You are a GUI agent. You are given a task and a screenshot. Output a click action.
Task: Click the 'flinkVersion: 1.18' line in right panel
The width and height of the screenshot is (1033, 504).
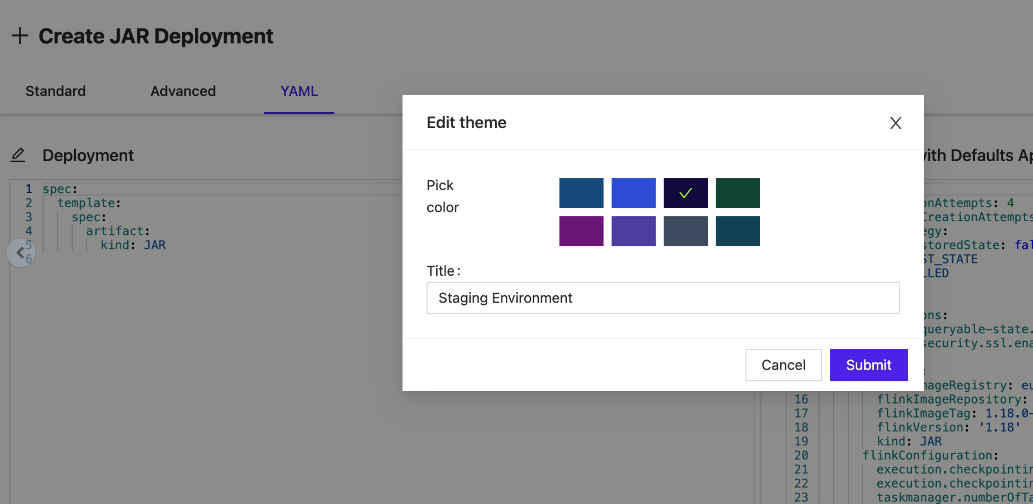948,427
